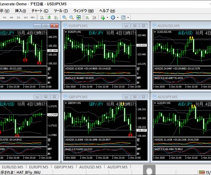Open the periods dropdown arrow

(118, 17)
